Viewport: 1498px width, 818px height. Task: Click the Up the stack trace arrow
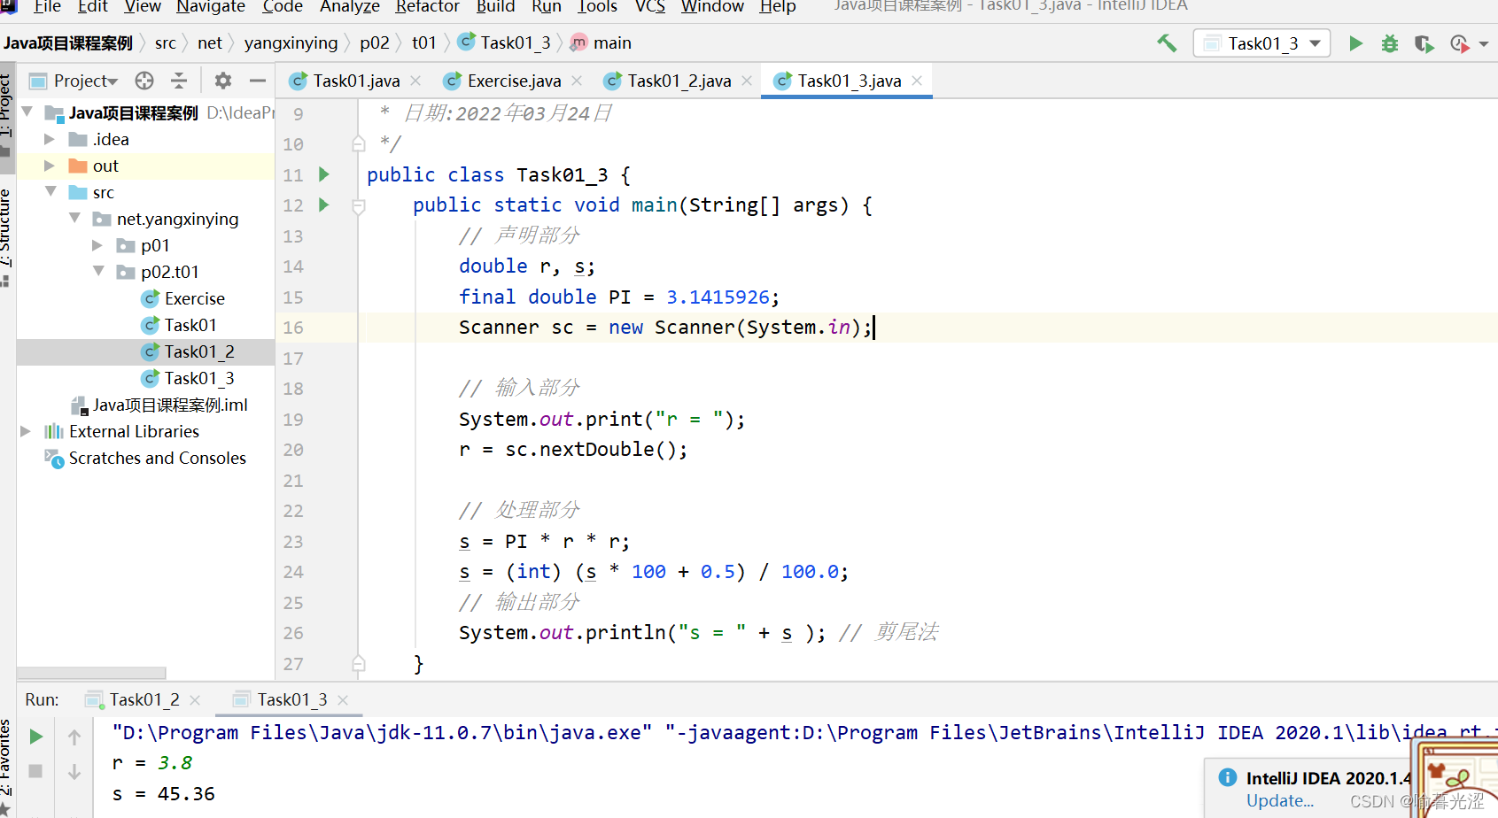[x=74, y=737]
